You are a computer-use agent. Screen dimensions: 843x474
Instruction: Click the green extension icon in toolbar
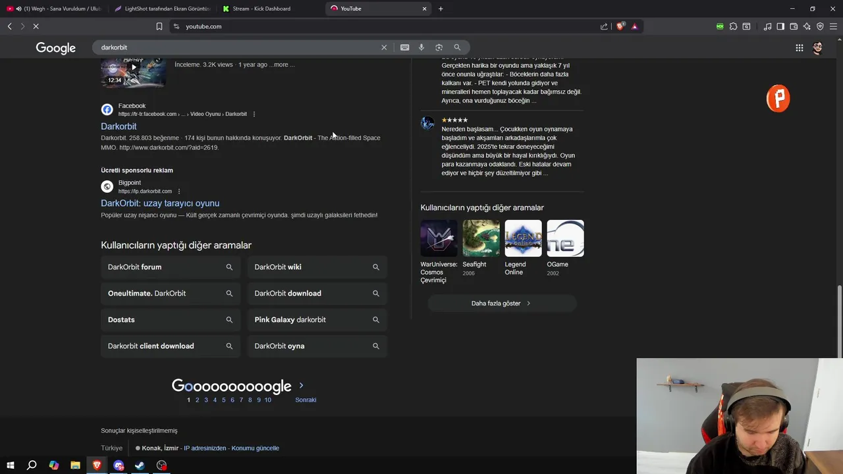coord(720,26)
